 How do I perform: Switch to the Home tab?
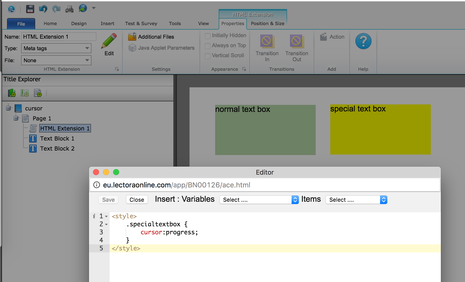point(50,23)
